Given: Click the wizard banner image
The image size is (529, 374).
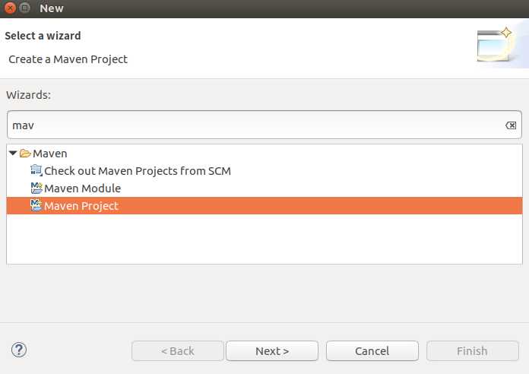Looking at the screenshot, I should coord(497,46).
